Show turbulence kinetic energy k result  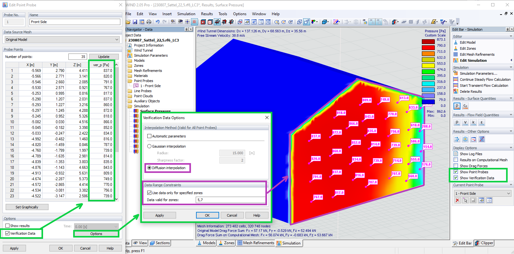click(x=473, y=123)
